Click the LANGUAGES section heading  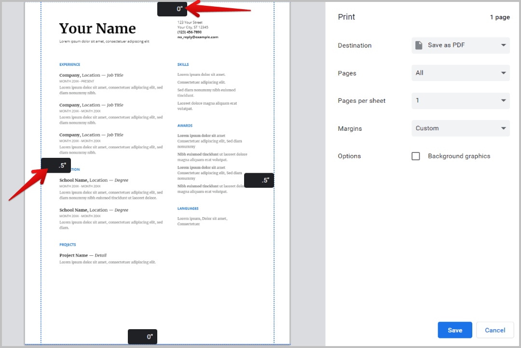(188, 209)
